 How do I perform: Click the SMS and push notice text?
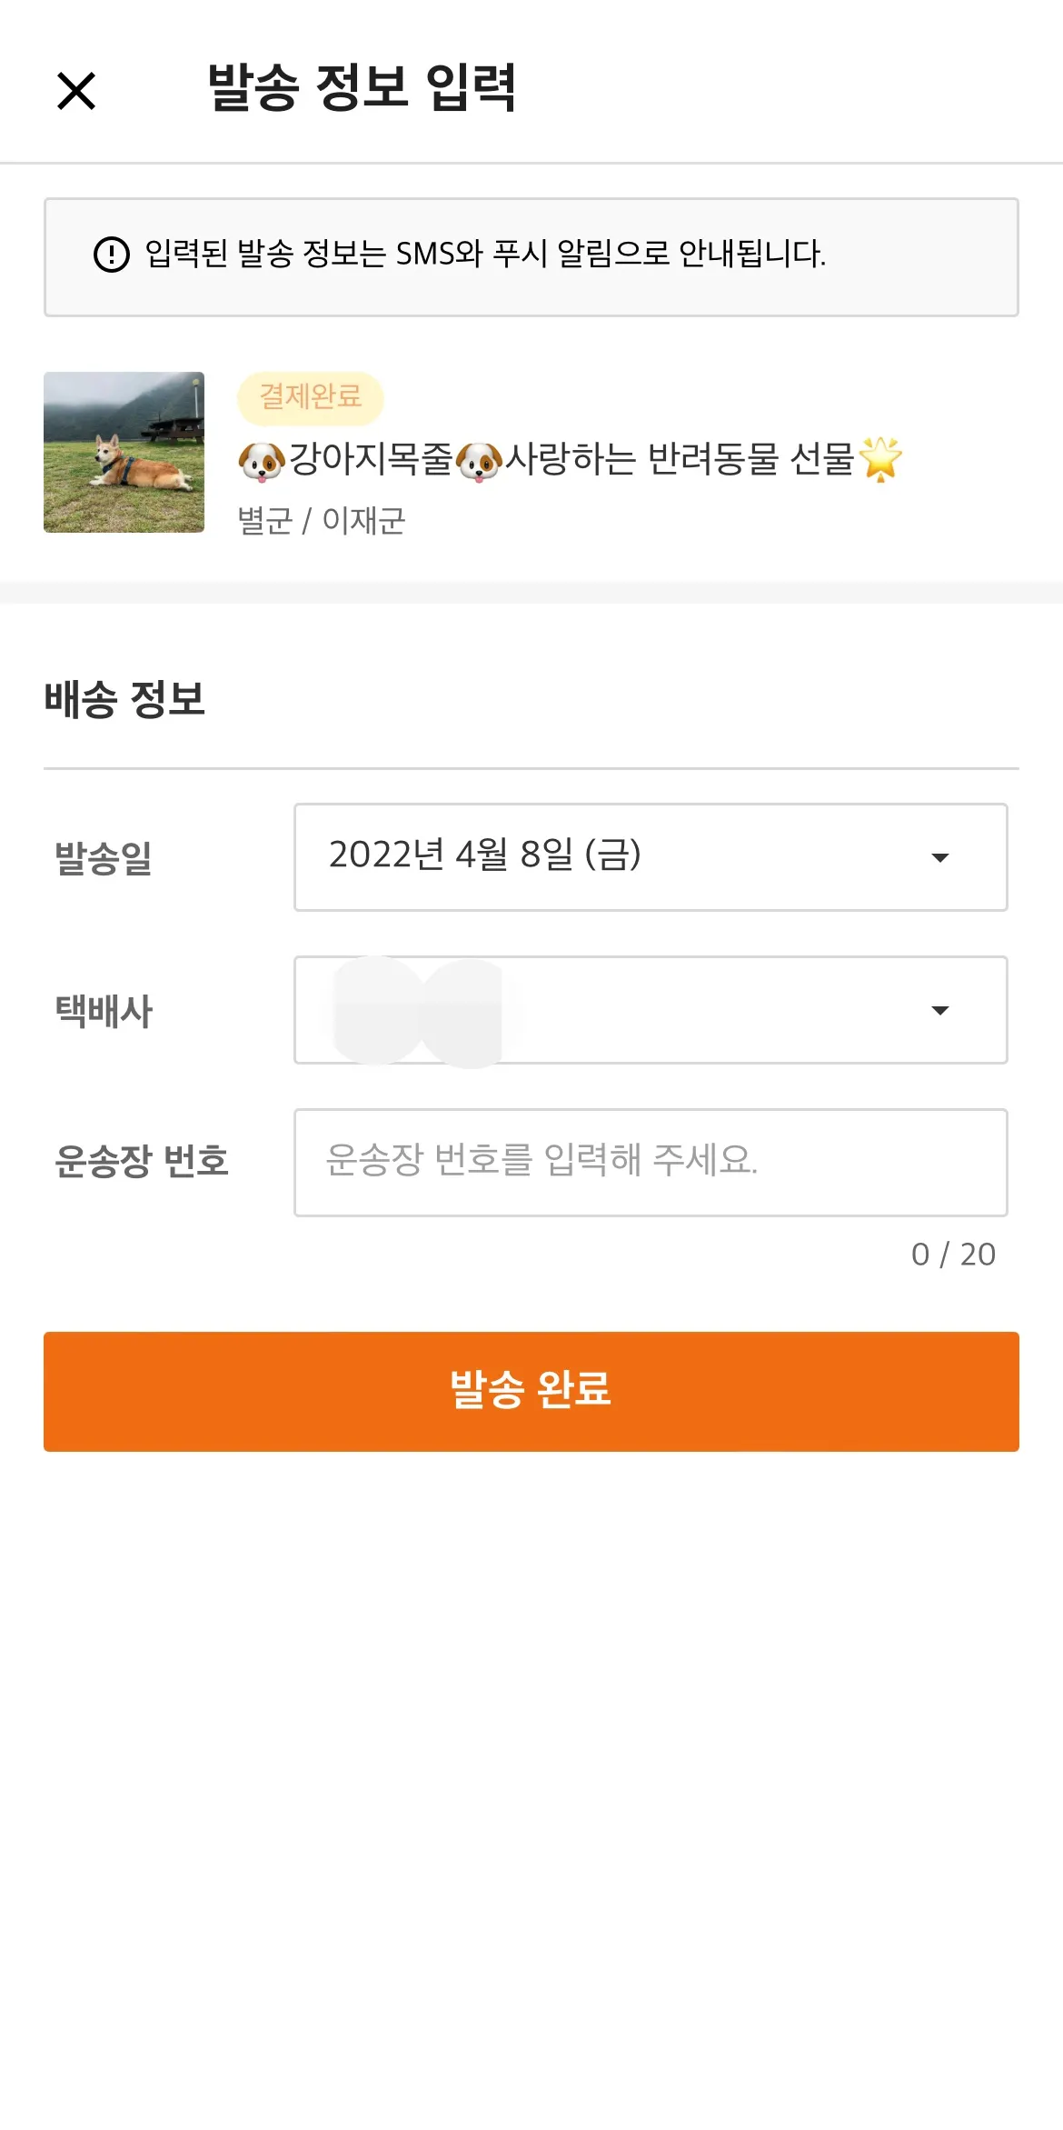pyautogui.click(x=485, y=254)
